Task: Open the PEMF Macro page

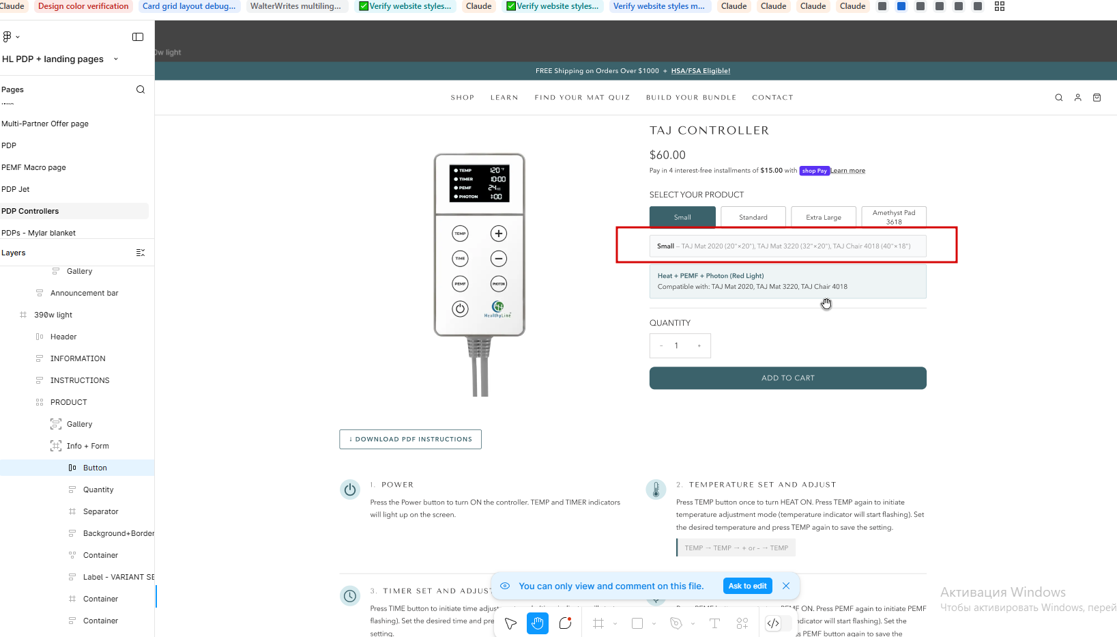Action: [33, 167]
